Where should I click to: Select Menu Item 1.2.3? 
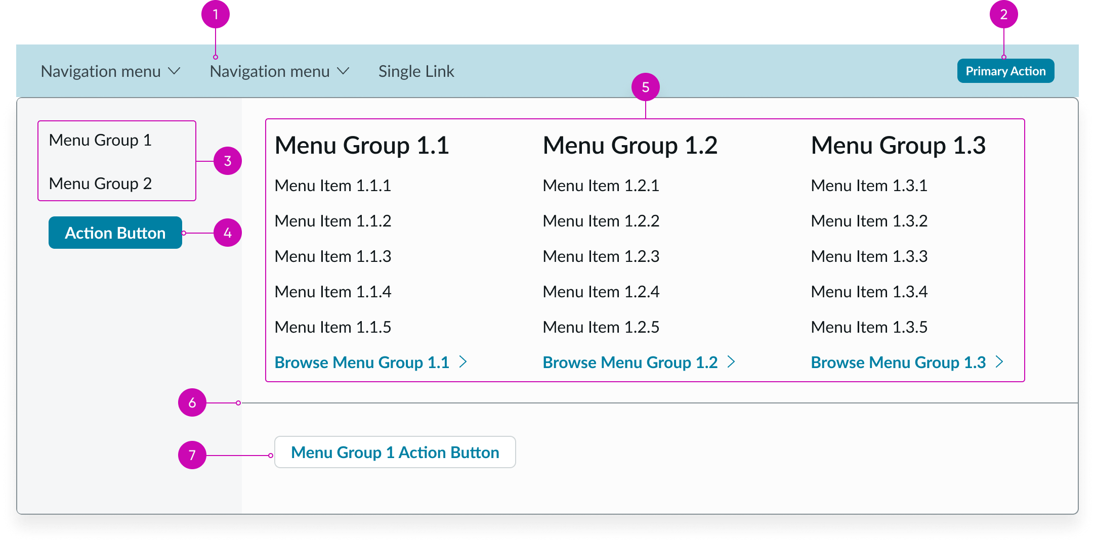[601, 256]
